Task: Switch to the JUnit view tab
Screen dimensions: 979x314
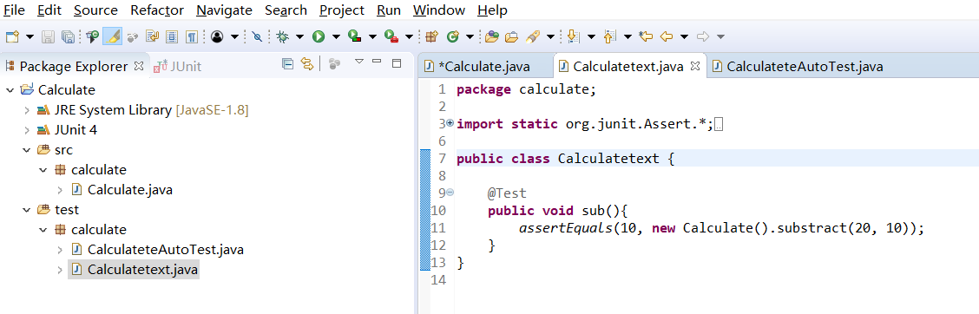Action: (x=178, y=66)
